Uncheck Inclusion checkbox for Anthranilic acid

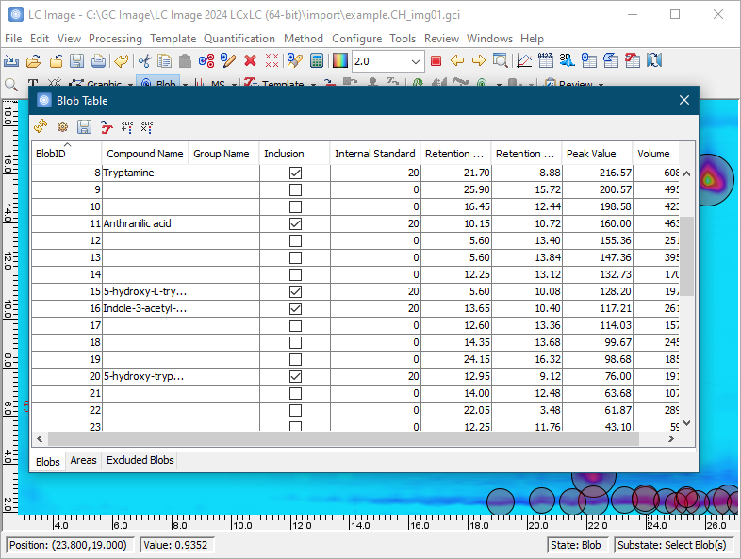(295, 224)
